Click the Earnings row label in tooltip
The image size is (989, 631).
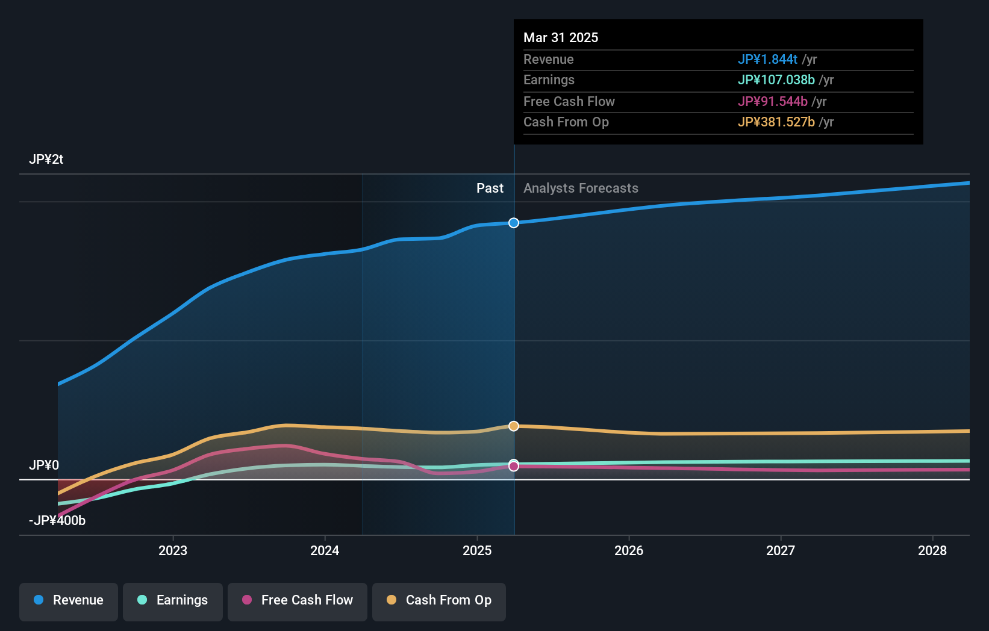coord(549,80)
